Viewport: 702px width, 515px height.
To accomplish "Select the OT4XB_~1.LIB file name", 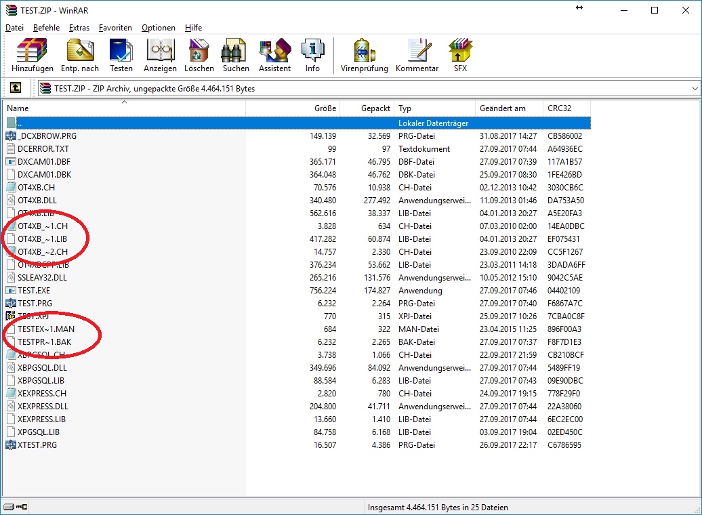I will click(x=43, y=239).
